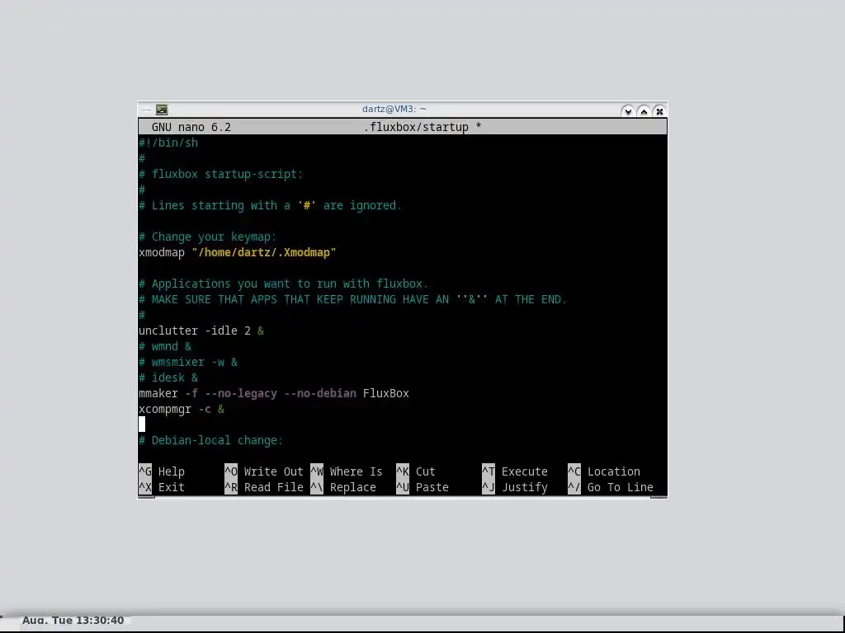This screenshot has height=633, width=845.
Task: Toggle the stick button at the left of the terminal title bar
Action: [146, 110]
